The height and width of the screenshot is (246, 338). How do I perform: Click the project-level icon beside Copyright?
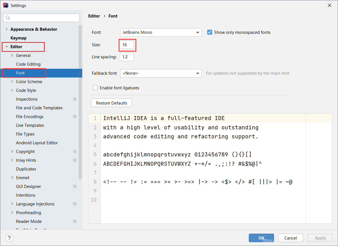(x=75, y=152)
